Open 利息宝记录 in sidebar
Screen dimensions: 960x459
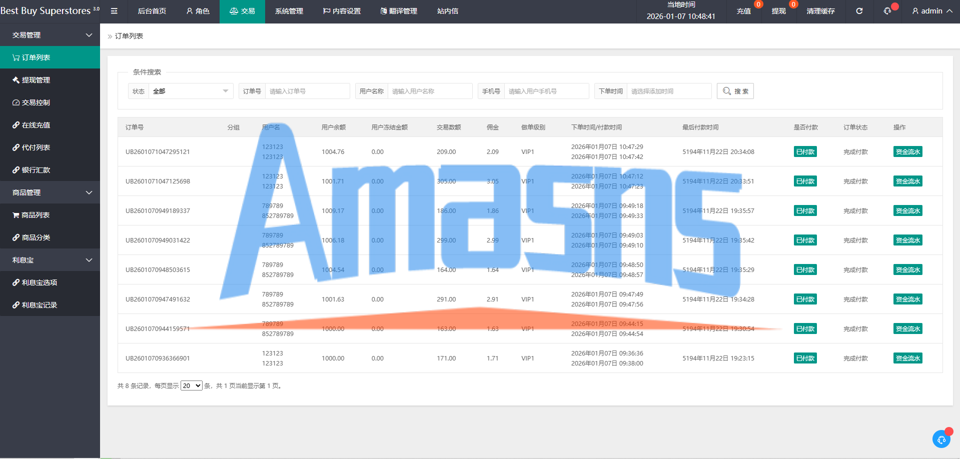tap(50, 305)
